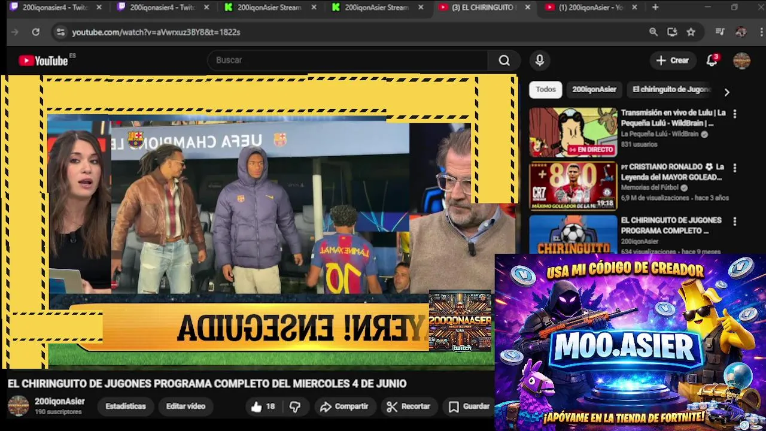Image resolution: width=766 pixels, height=431 pixels.
Task: Click the YouTube logo home icon
Action: pos(43,60)
